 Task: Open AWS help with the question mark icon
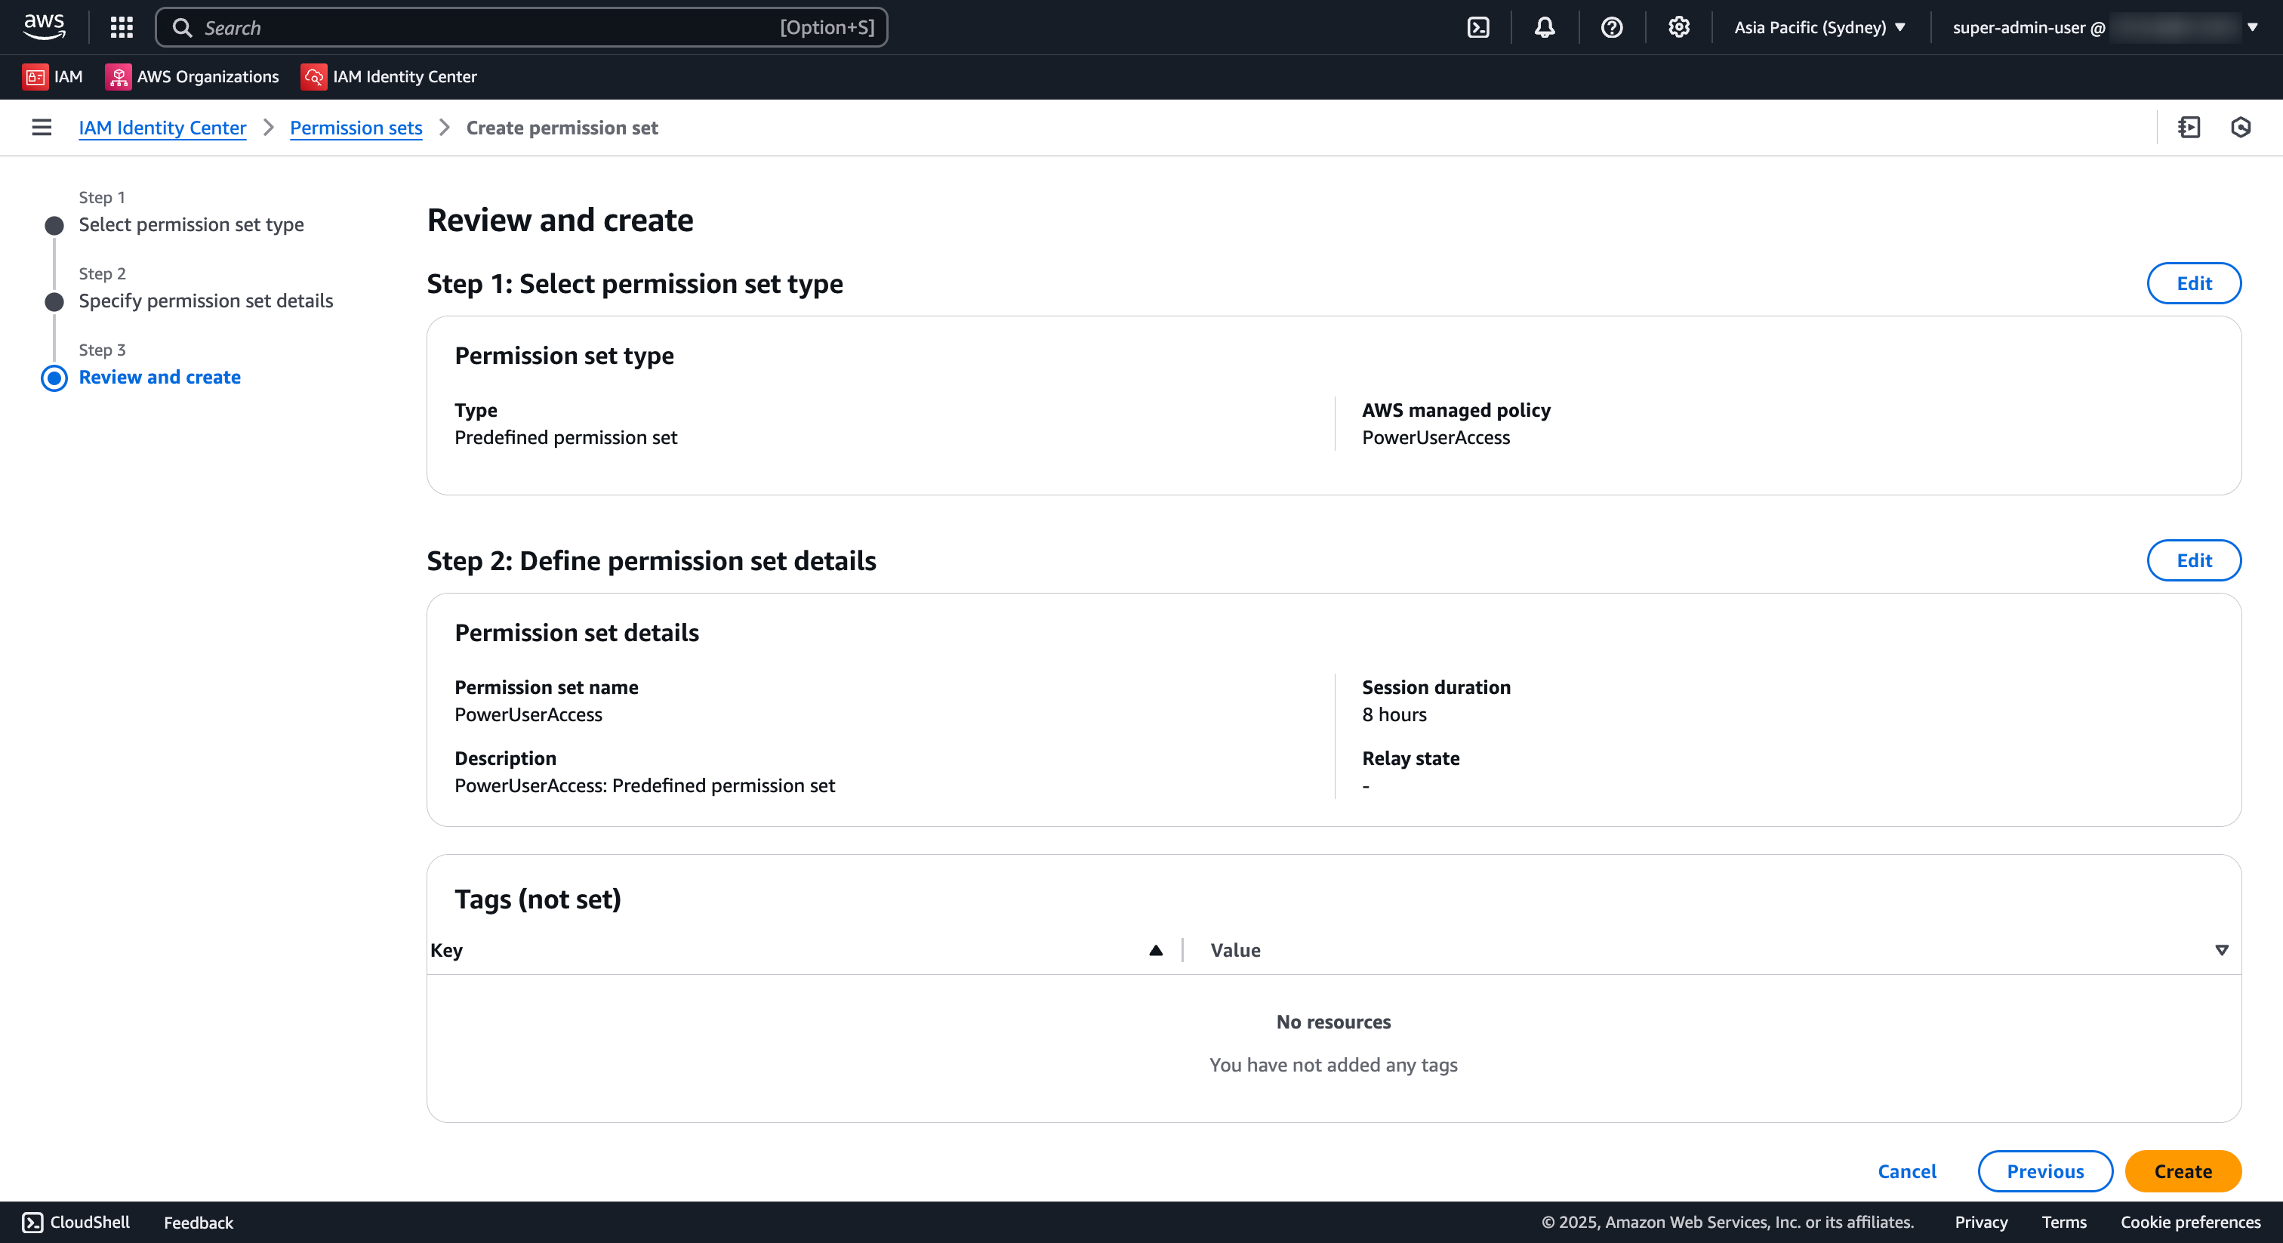(x=1611, y=26)
